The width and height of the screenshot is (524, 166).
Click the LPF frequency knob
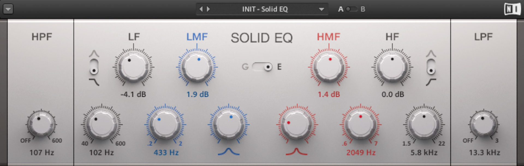coord(484,124)
